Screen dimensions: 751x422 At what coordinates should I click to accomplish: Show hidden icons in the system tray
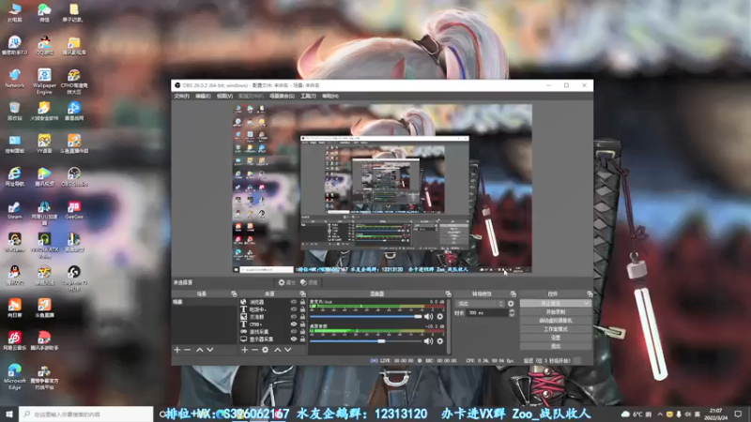point(660,414)
